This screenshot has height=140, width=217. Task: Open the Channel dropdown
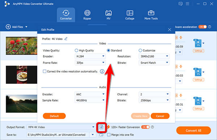tap(154, 94)
